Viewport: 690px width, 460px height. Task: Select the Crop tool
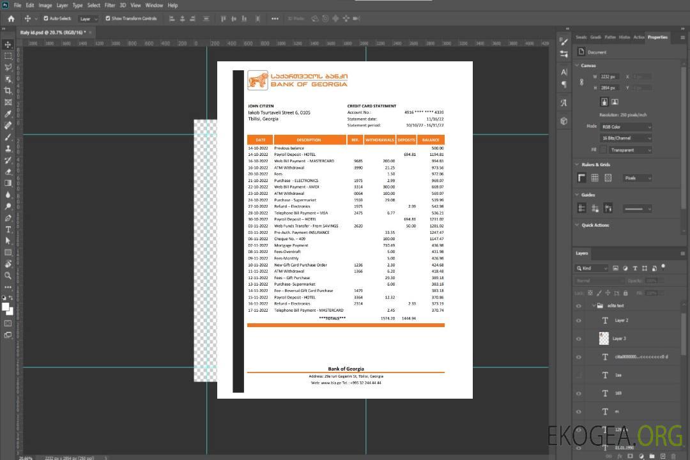8,91
